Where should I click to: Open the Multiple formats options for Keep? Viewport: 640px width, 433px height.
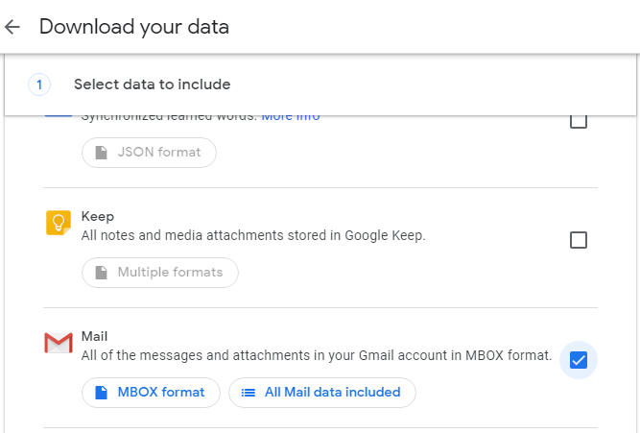(x=160, y=272)
